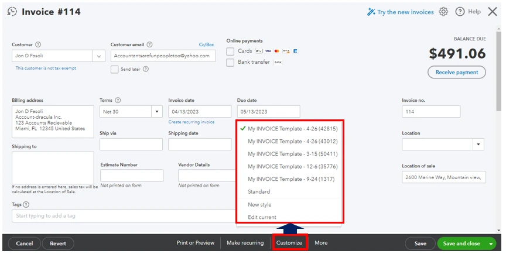506x254 pixels.
Task: Select My INVOICE Template - 12-6 (35776)
Action: 293,166
